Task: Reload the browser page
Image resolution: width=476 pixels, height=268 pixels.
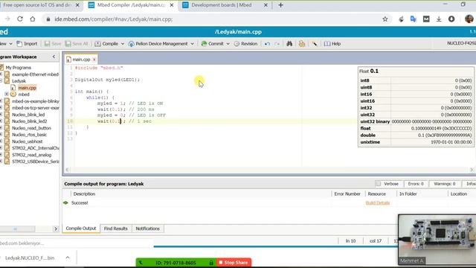Action: point(20,19)
